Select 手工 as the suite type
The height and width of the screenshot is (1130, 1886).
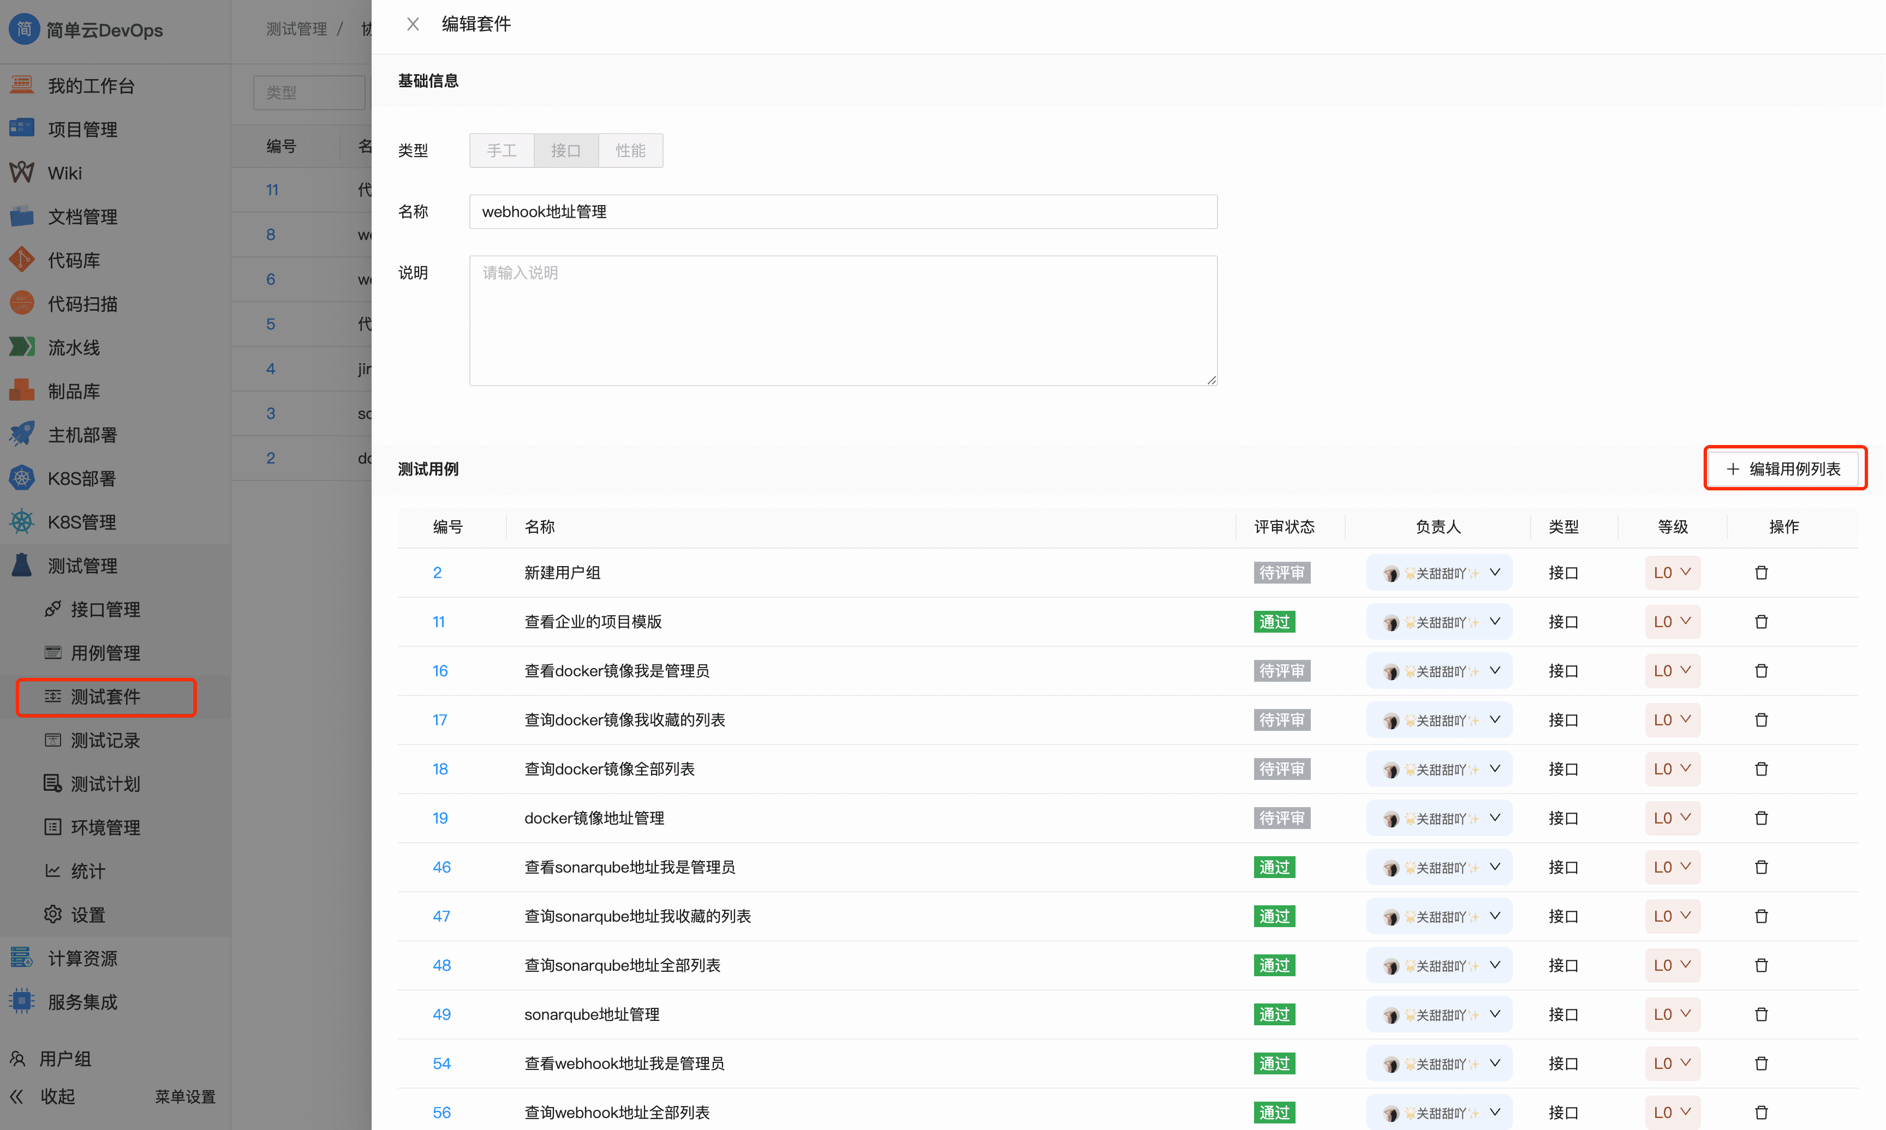pos(501,150)
